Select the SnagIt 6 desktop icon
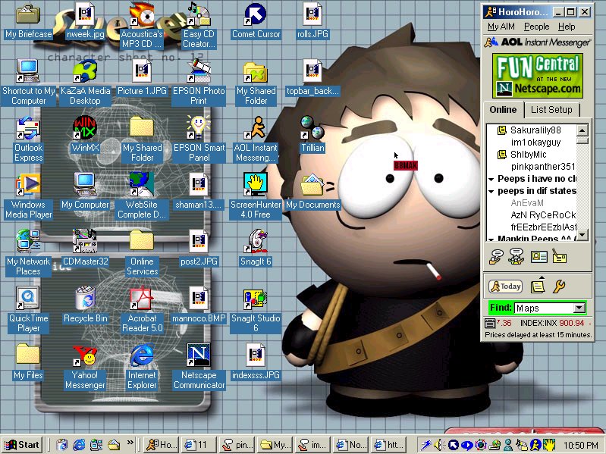The width and height of the screenshot is (606, 454). 256,249
